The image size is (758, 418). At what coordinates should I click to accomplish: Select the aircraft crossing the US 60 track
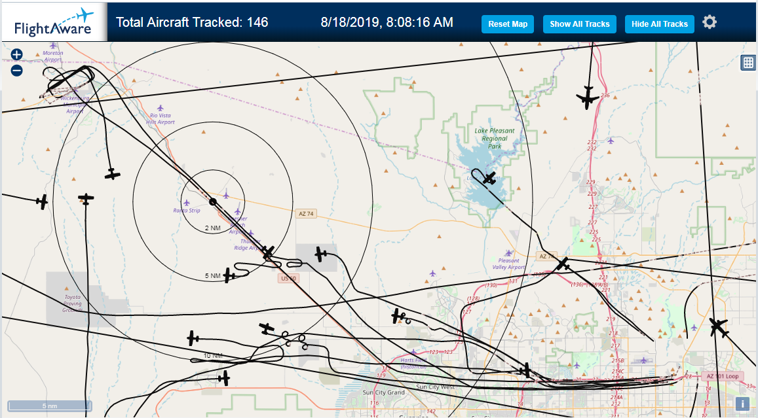pos(269,253)
